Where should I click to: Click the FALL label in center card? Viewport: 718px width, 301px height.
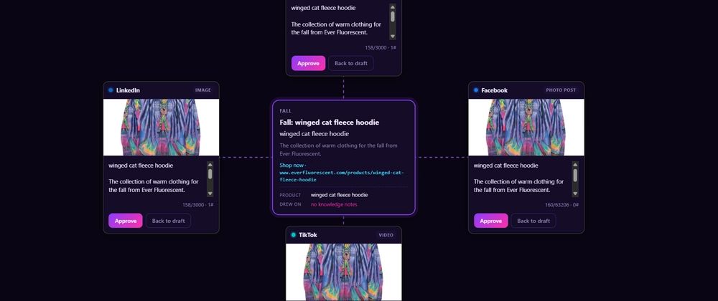pyautogui.click(x=285, y=111)
